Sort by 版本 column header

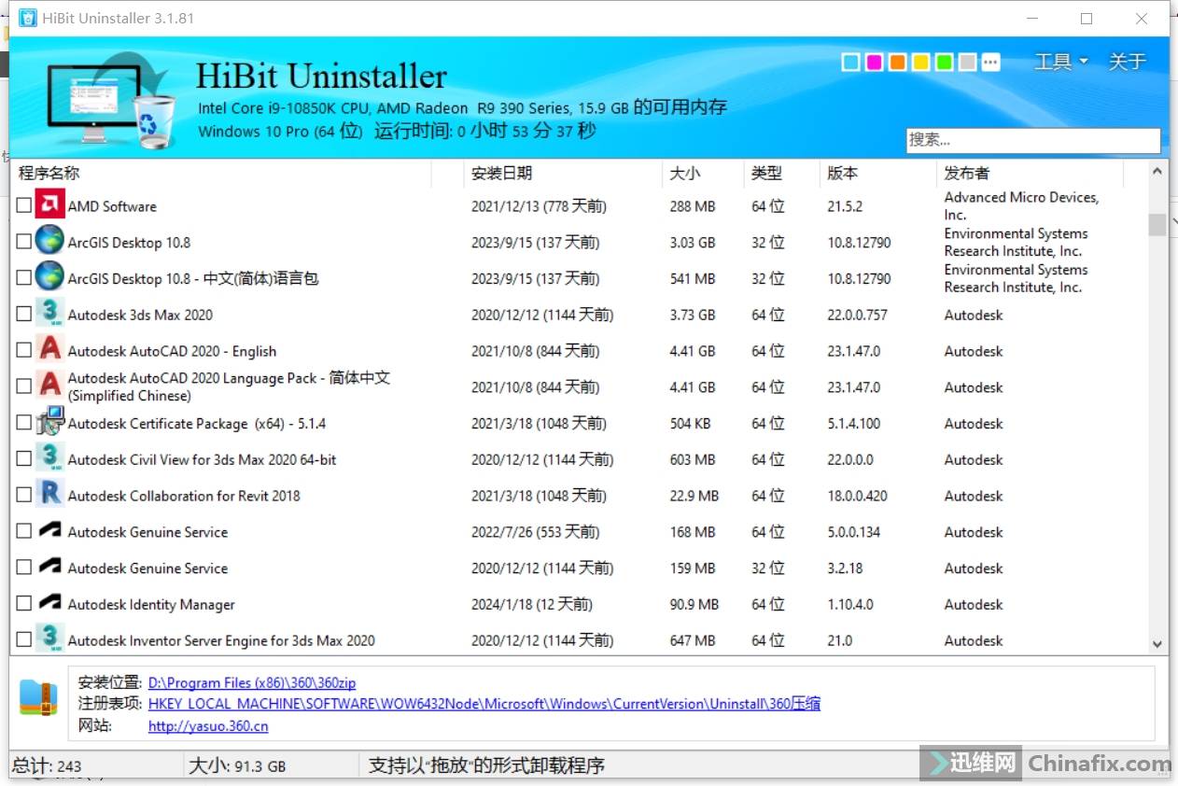point(877,173)
